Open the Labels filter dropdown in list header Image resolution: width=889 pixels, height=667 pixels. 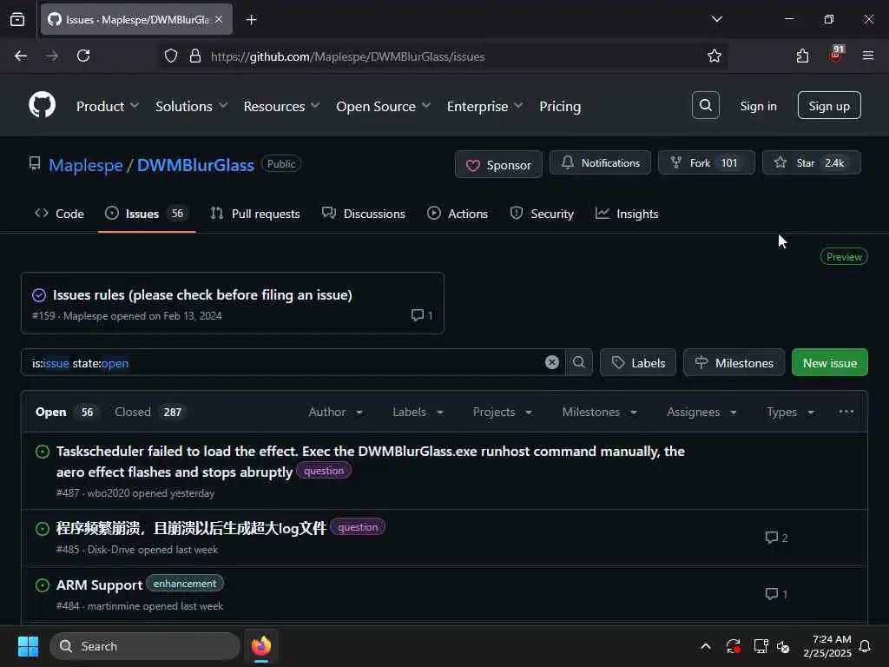418,412
